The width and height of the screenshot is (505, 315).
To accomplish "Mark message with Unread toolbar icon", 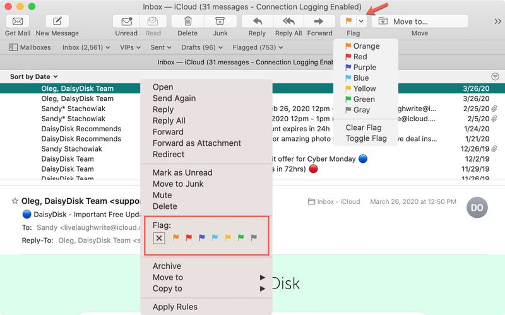I will point(126,21).
